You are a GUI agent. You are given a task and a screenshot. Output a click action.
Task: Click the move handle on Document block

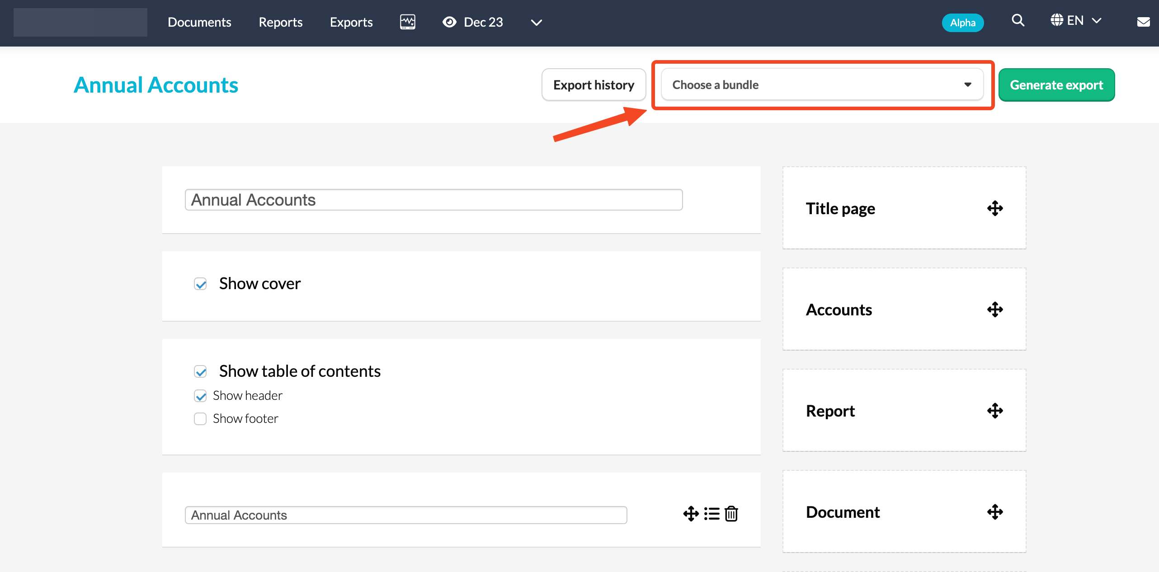(x=994, y=512)
